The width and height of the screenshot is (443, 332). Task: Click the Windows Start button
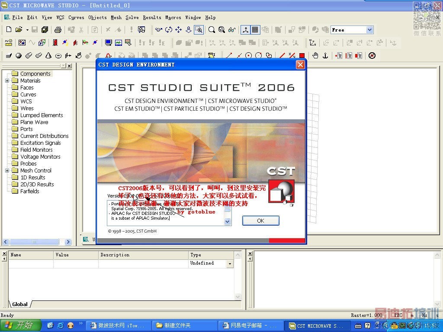tap(20, 326)
